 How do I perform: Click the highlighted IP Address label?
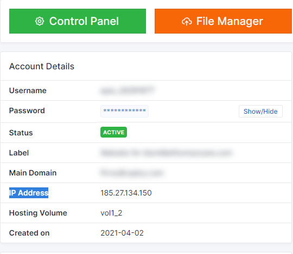(x=29, y=193)
